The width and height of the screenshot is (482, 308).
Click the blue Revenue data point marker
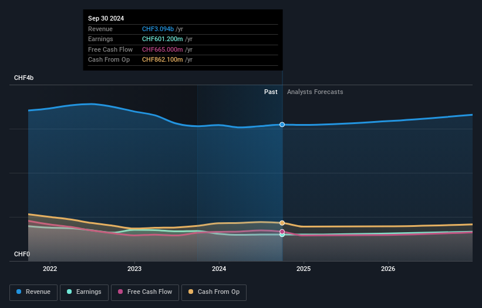282,125
